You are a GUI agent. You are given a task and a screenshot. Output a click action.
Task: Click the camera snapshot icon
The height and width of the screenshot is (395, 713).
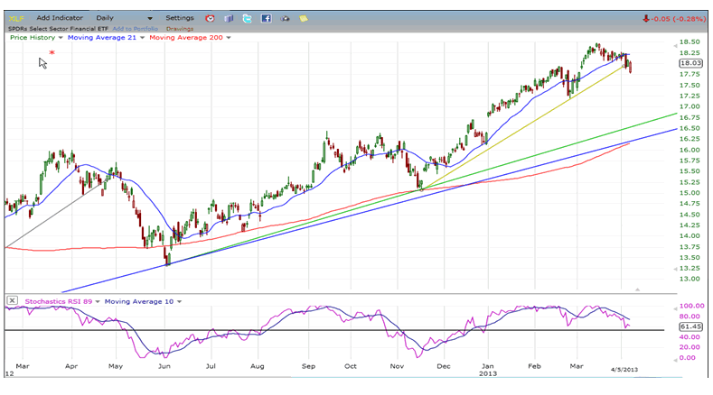click(x=286, y=18)
